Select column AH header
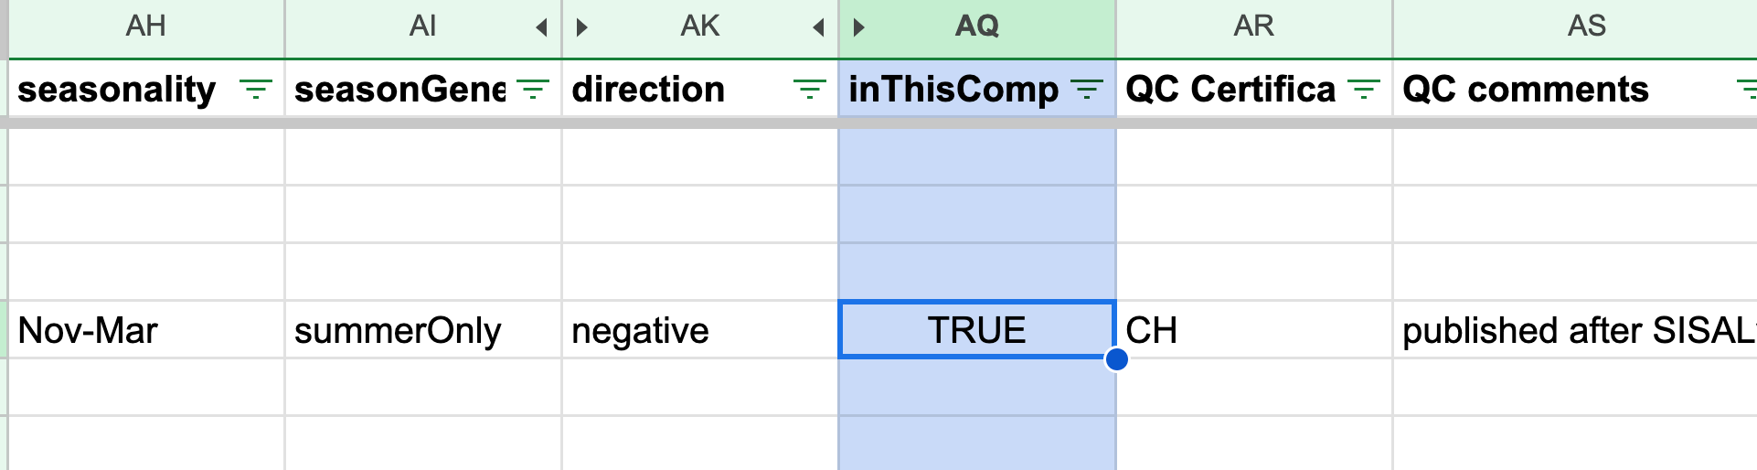 146,27
